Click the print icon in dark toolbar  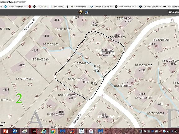pyautogui.click(x=87, y=12)
